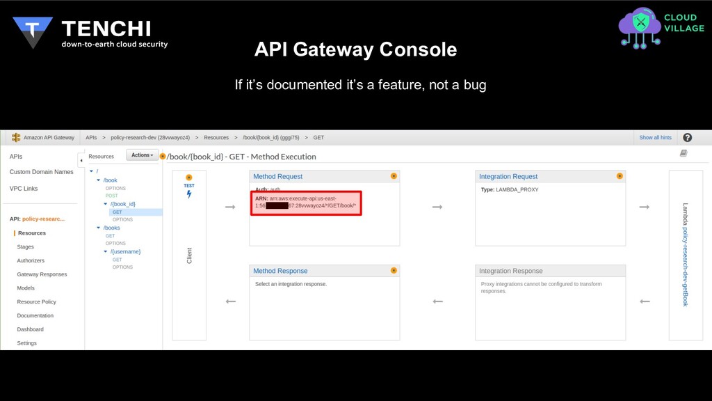Collapse the /{book_id} resource node
This screenshot has height=401, width=712.
click(x=106, y=204)
